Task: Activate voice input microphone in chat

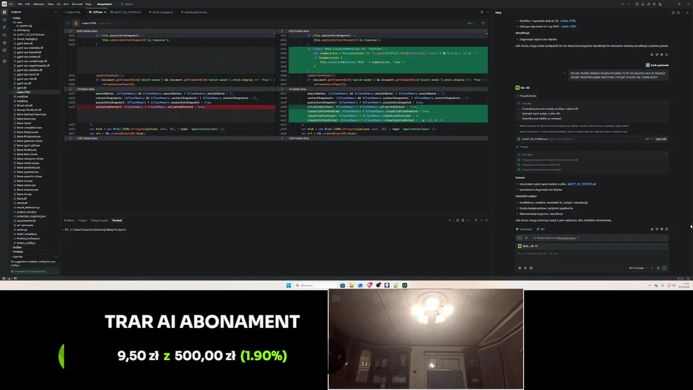Action: [x=658, y=268]
